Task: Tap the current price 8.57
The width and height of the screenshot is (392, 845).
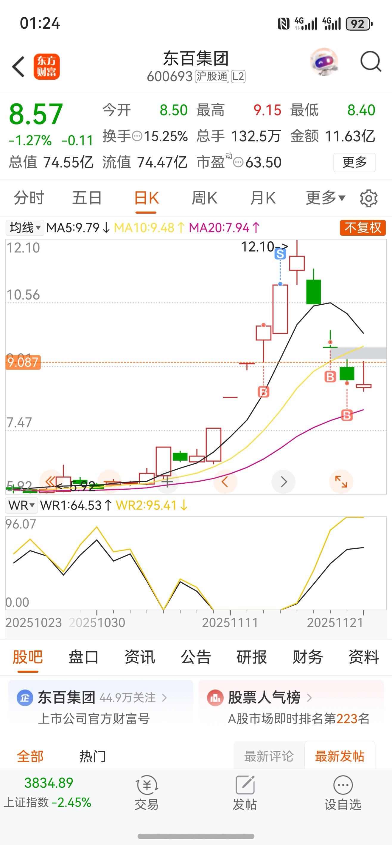Action: [x=36, y=114]
